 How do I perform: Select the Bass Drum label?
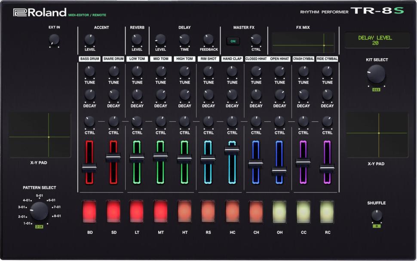tap(89, 59)
